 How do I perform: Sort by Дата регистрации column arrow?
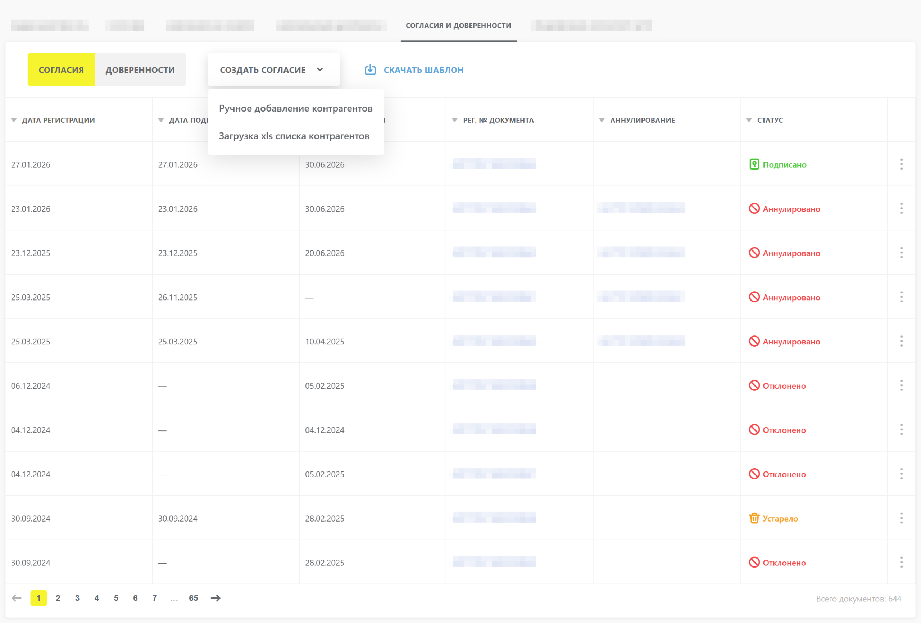tap(14, 120)
